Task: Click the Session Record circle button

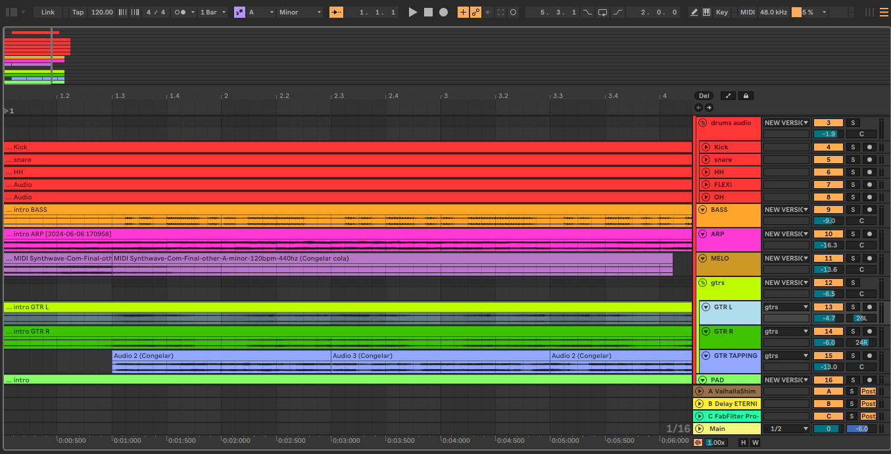Action: (x=513, y=12)
